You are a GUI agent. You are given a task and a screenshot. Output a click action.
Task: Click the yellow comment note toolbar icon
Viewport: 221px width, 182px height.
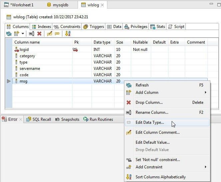pos(57,34)
